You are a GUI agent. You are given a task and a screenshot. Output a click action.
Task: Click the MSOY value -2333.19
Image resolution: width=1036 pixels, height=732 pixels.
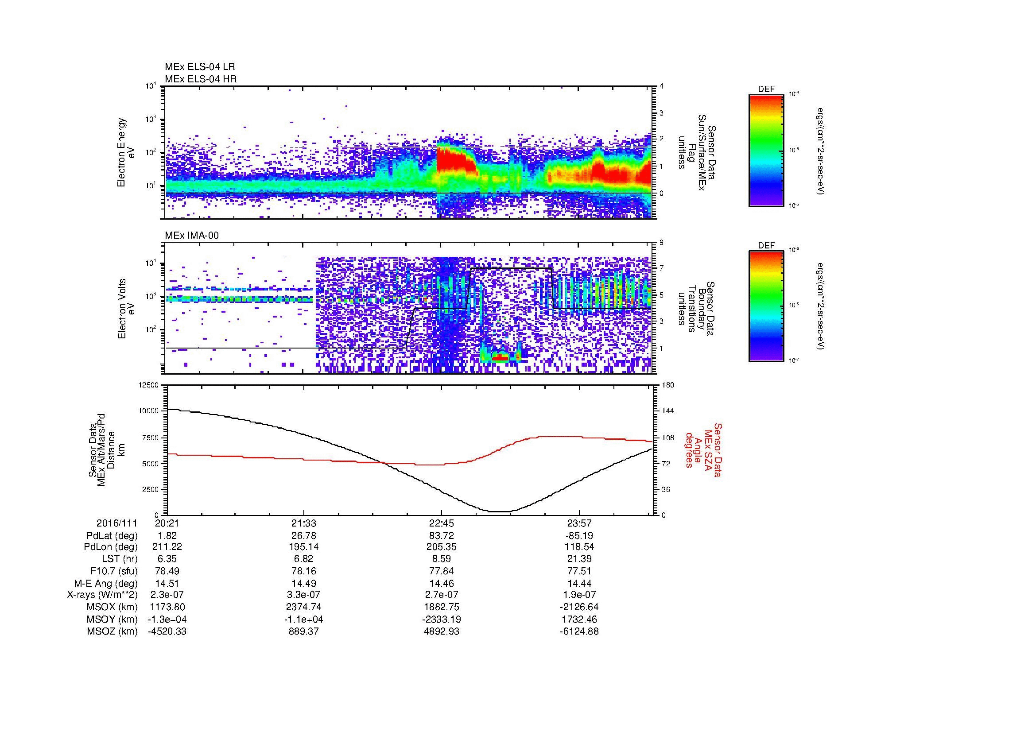click(x=442, y=620)
